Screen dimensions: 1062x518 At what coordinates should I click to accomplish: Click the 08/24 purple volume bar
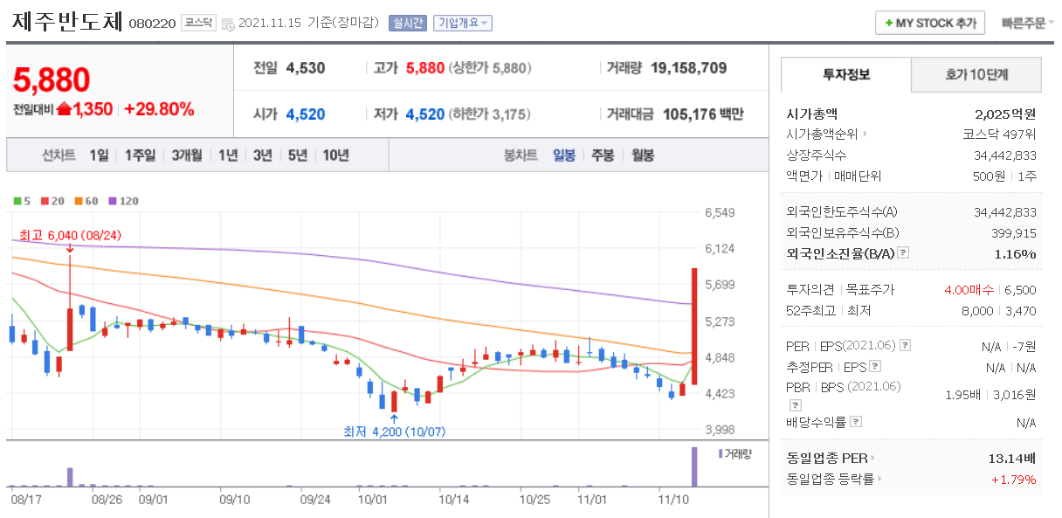point(69,477)
